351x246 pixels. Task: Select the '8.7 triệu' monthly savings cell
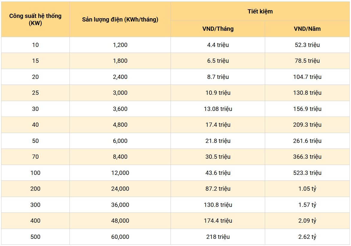click(218, 77)
